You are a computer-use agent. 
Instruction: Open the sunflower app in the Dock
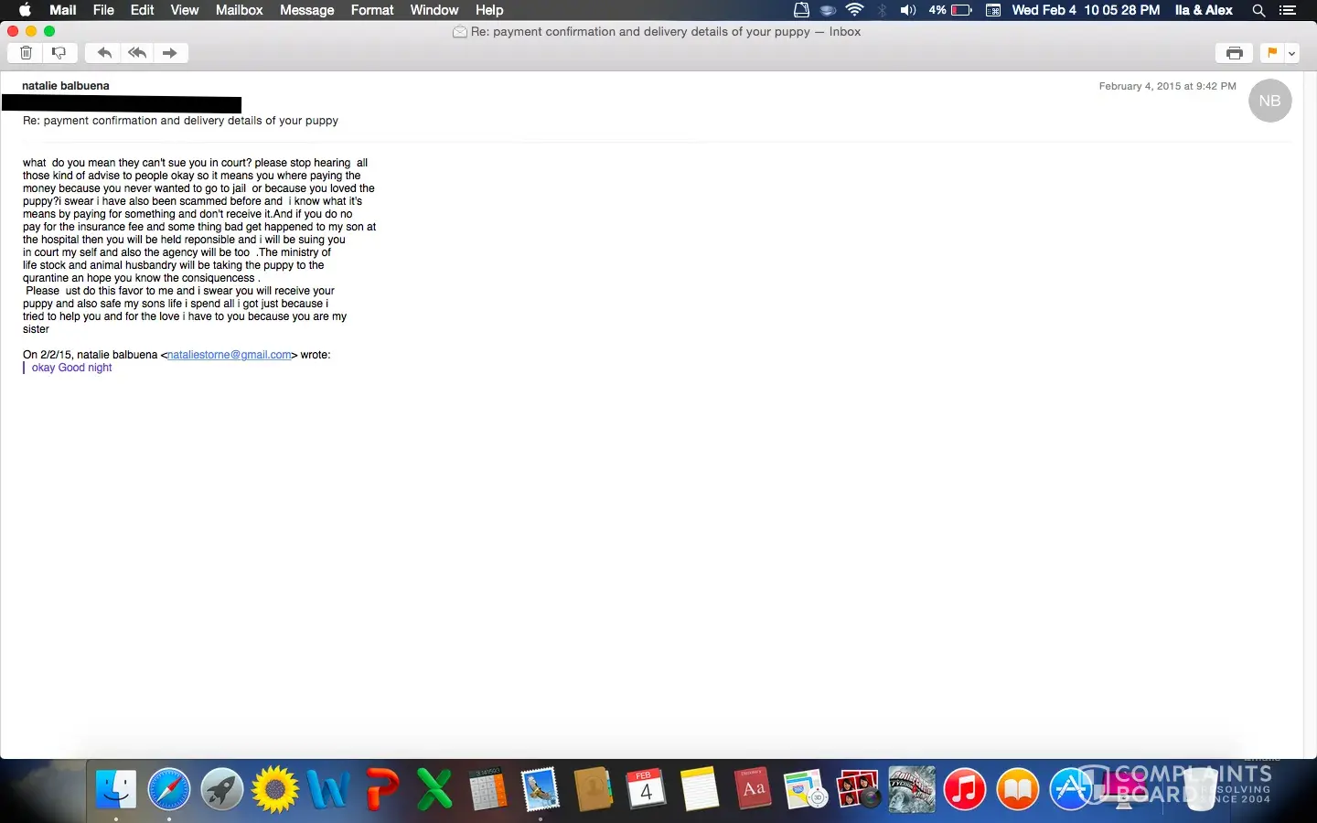275,789
